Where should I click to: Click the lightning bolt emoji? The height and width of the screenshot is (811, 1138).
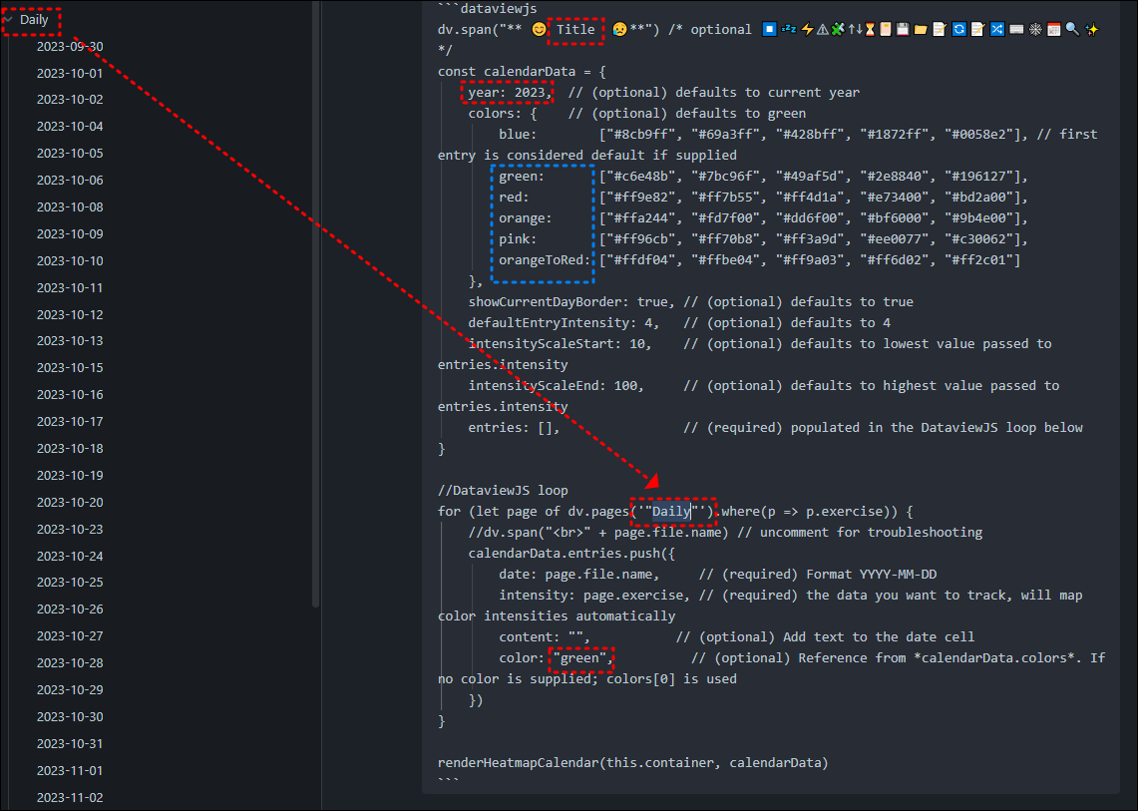[807, 29]
